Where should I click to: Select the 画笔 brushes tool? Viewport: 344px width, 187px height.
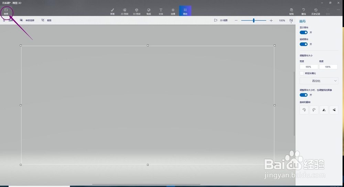coord(112,11)
